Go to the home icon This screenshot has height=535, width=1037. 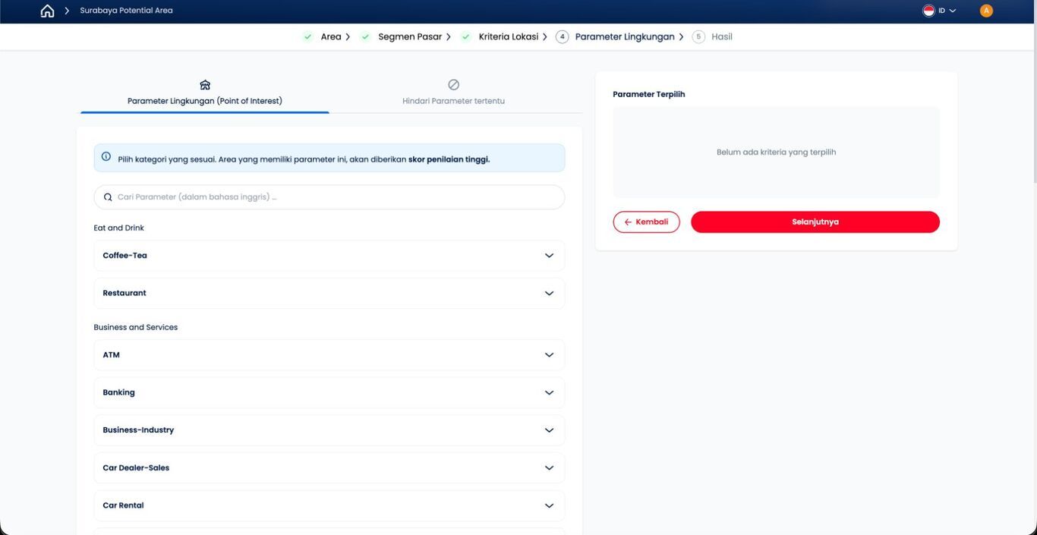(x=47, y=11)
